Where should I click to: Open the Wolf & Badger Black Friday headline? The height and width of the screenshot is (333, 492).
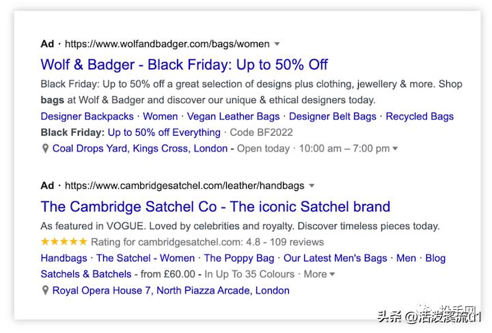tap(184, 65)
